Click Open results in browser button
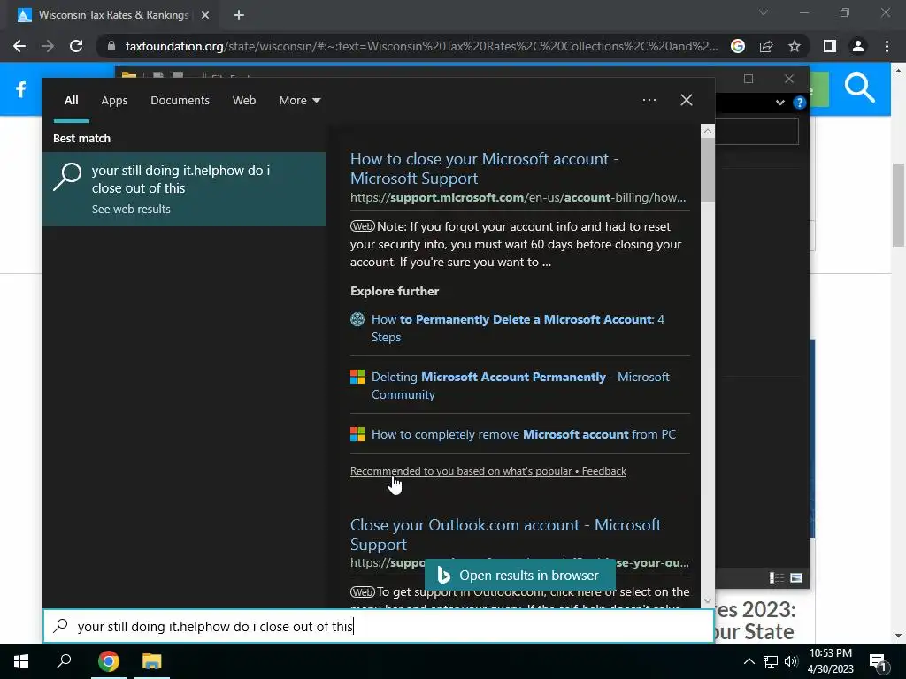 point(519,576)
